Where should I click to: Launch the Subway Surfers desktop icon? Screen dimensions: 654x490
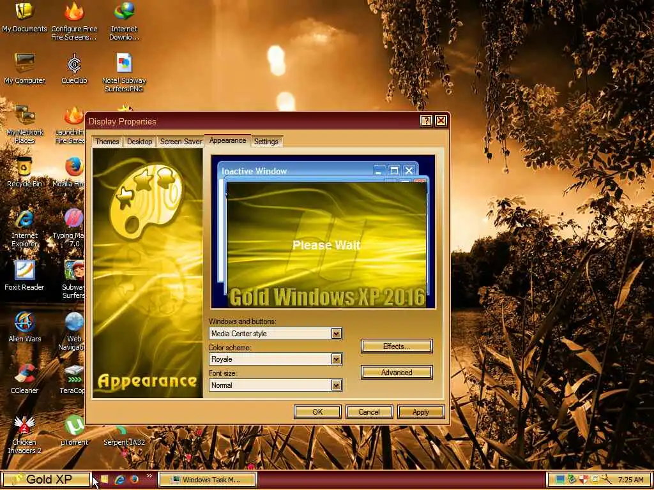pos(73,279)
